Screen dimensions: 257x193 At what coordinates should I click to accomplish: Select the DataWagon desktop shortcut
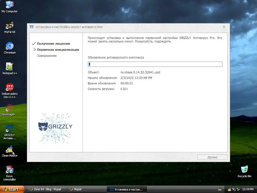point(9,110)
